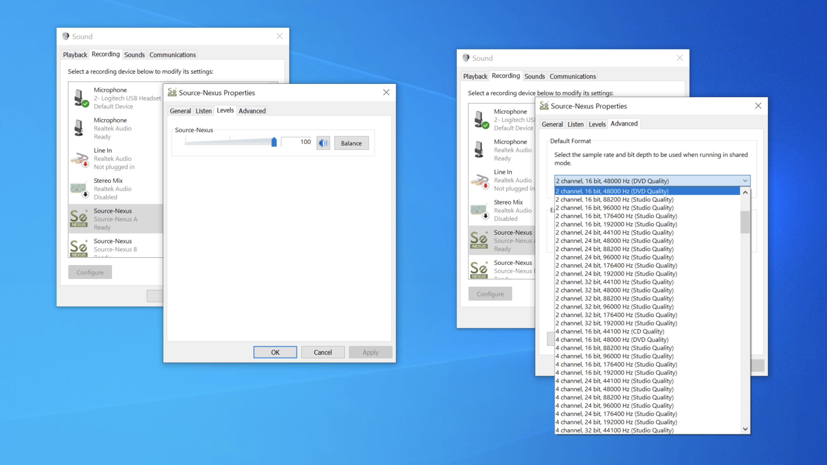Select Realtek Audio Microphone icon in left window
The height and width of the screenshot is (465, 827).
(x=79, y=128)
